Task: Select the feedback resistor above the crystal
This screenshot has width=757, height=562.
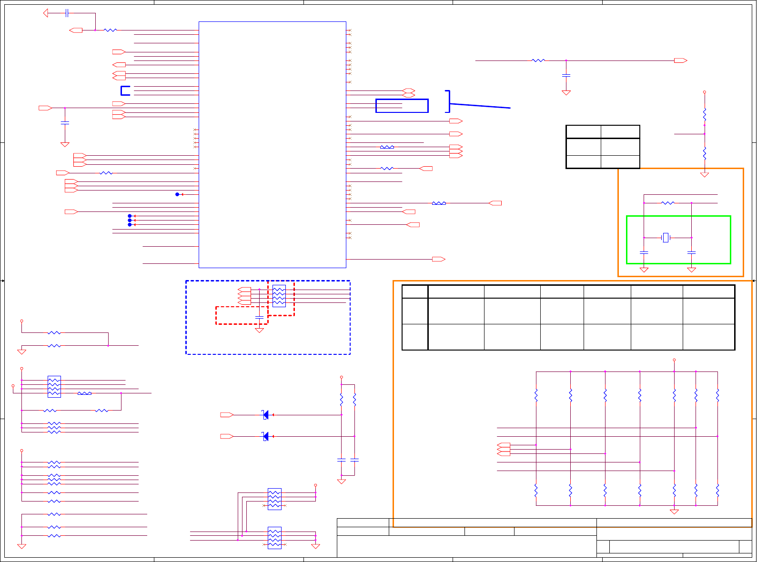Action: tap(668, 203)
